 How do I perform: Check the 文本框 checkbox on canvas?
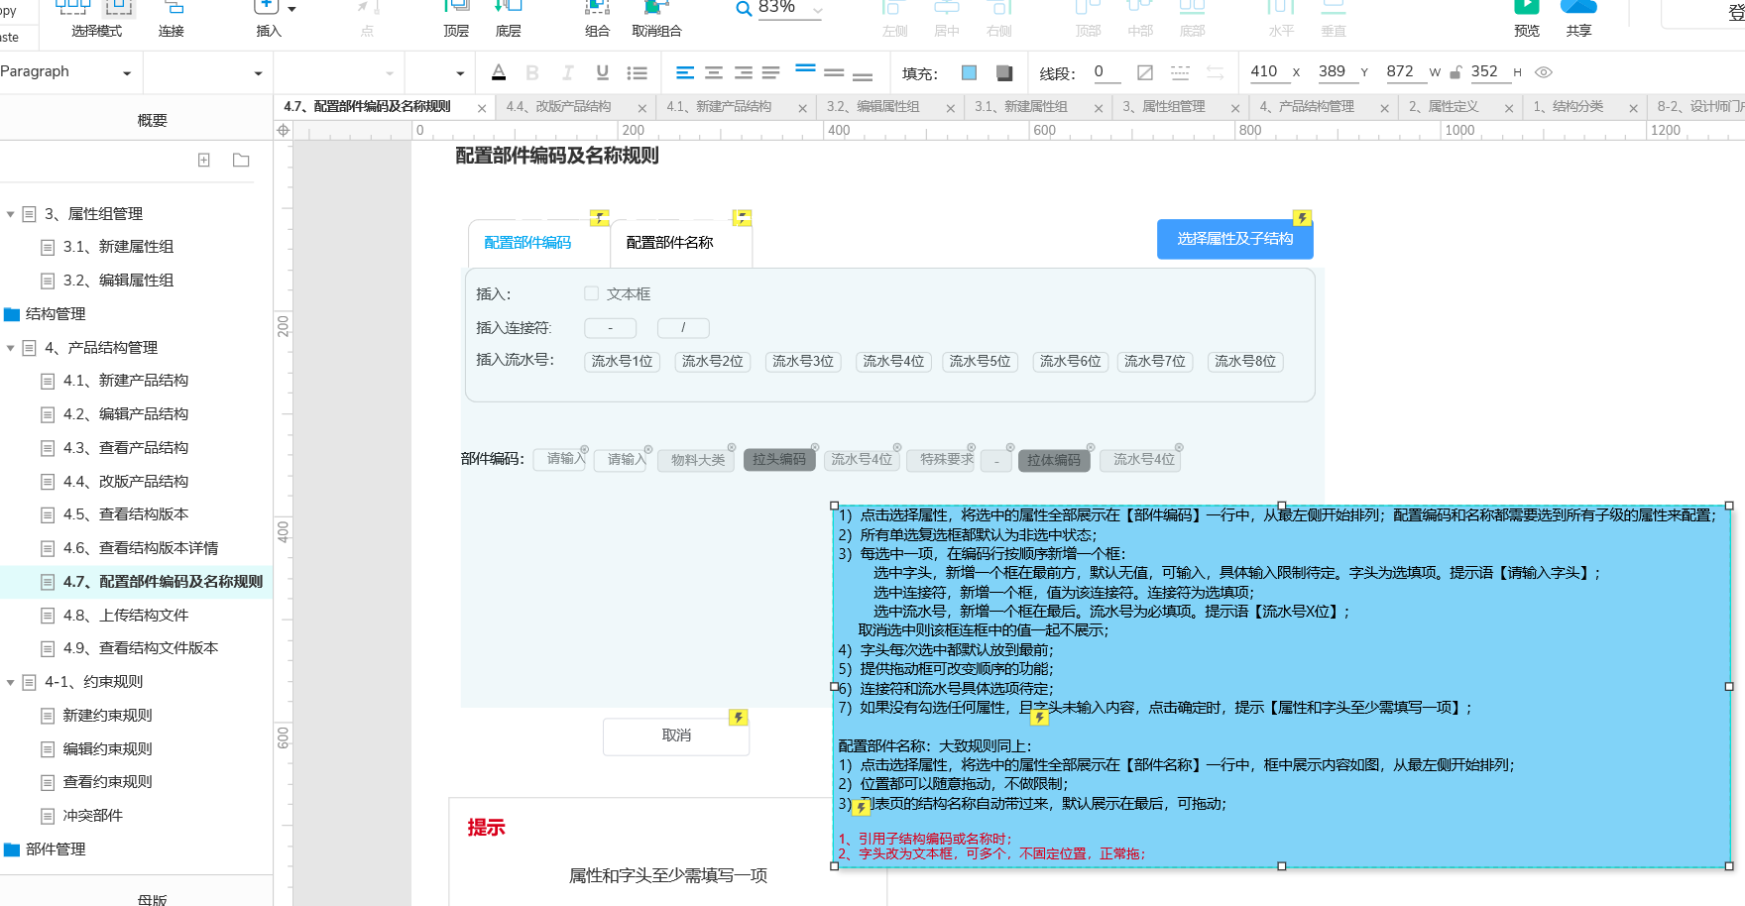592,293
